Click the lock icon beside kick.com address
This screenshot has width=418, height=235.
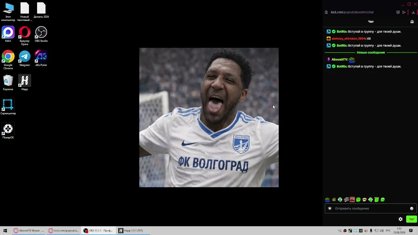pos(326,12)
